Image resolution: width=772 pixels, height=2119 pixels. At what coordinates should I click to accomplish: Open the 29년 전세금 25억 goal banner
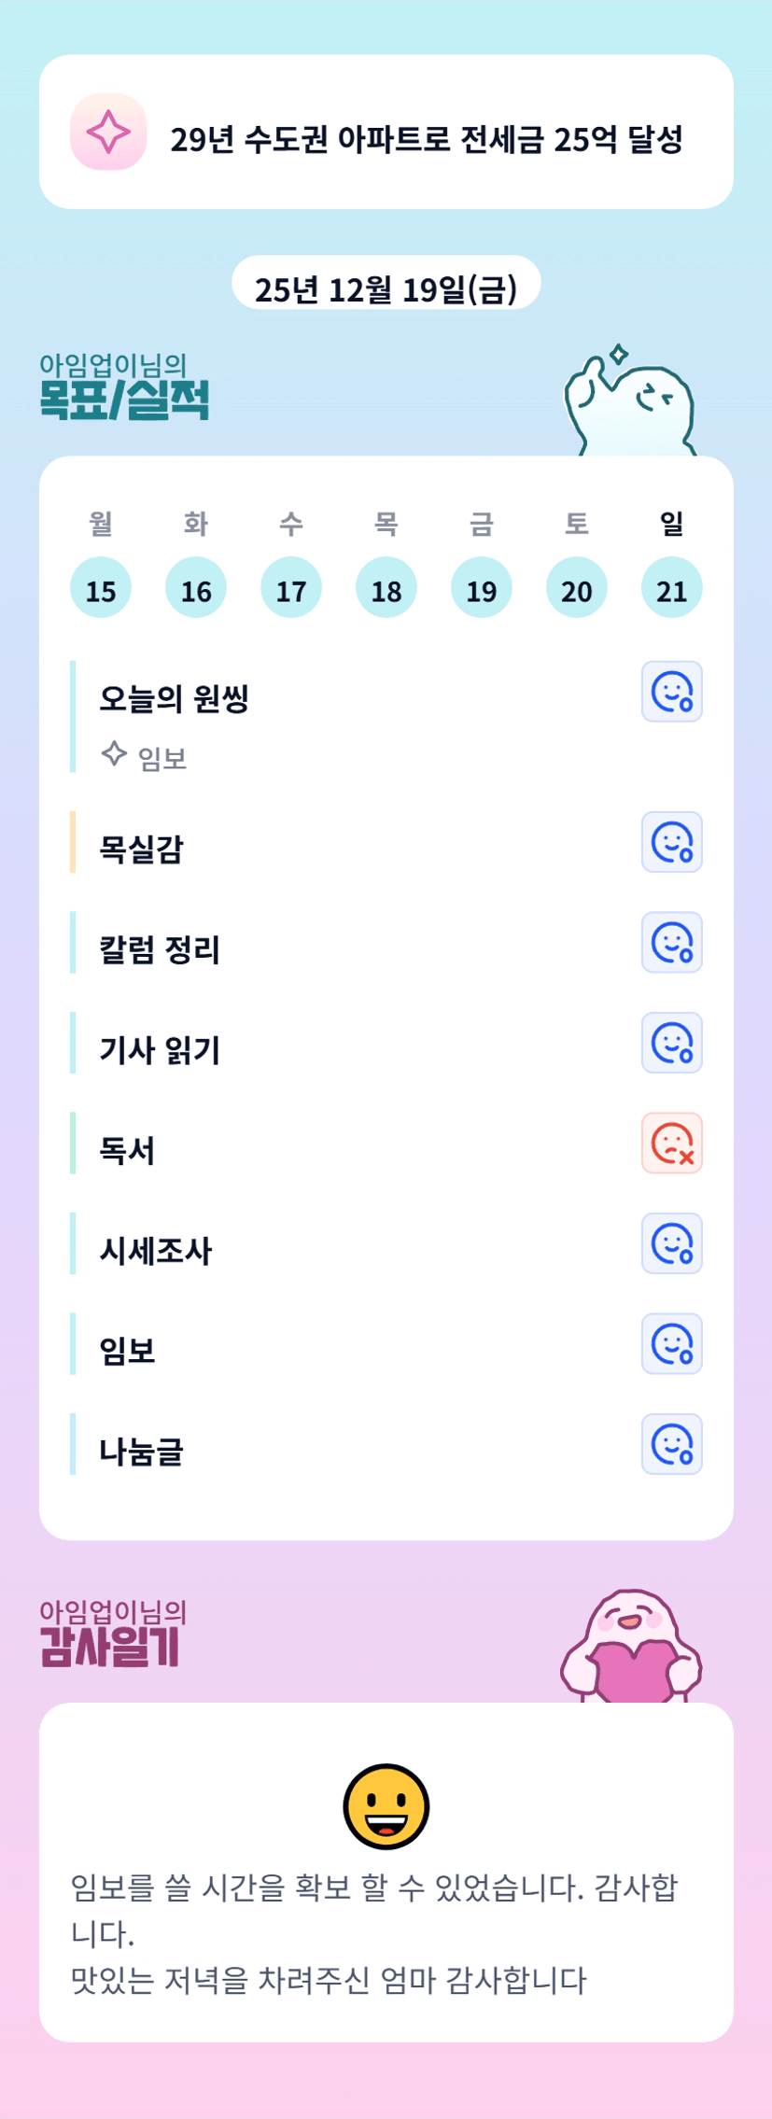426,139
